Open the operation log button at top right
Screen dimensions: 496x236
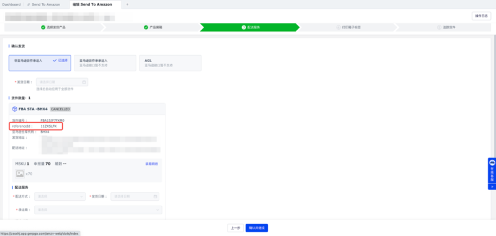click(481, 16)
